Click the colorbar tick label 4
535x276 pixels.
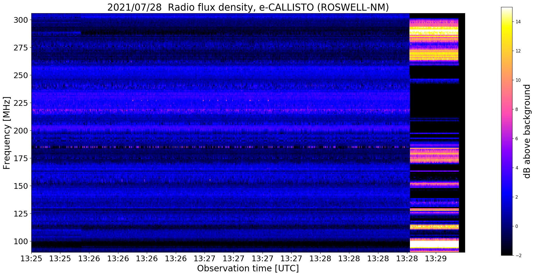(517, 168)
